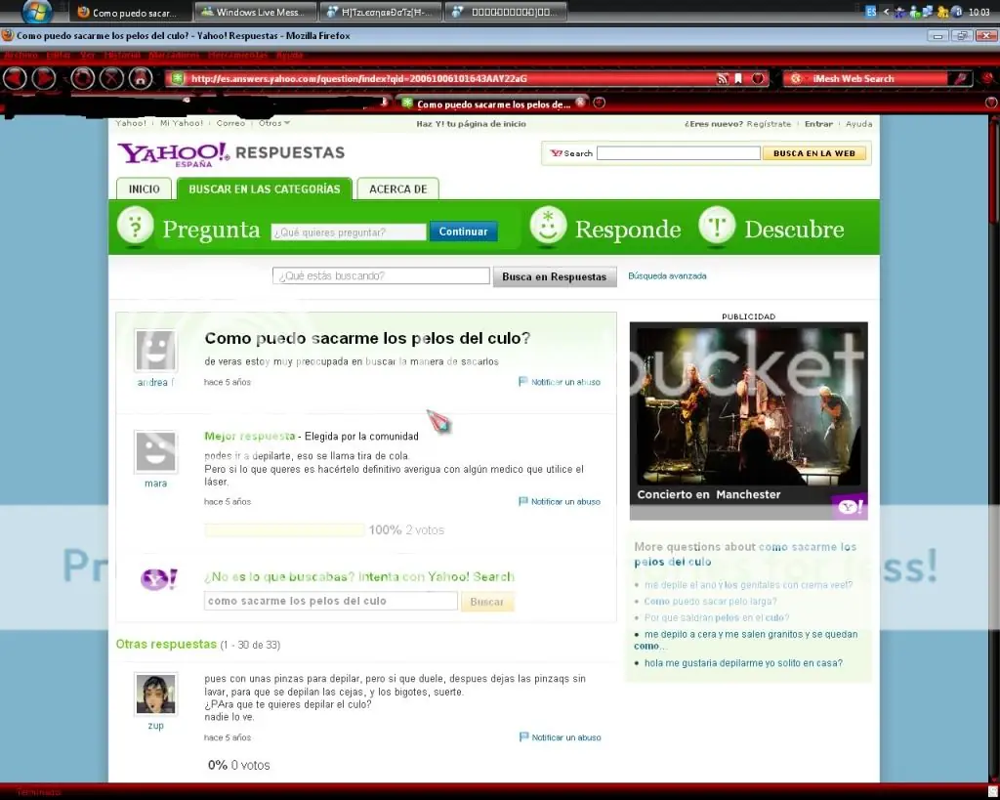Click Busca en Respuestas button

point(555,276)
